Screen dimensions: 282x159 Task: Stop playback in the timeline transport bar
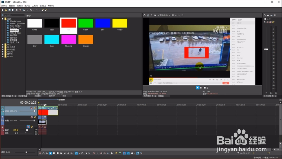pos(58,153)
